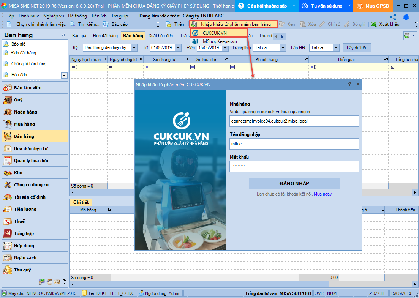This screenshot has height=298, width=419.
Task: Open Quản lý hóa đơn module
Action: pyautogui.click(x=35, y=161)
